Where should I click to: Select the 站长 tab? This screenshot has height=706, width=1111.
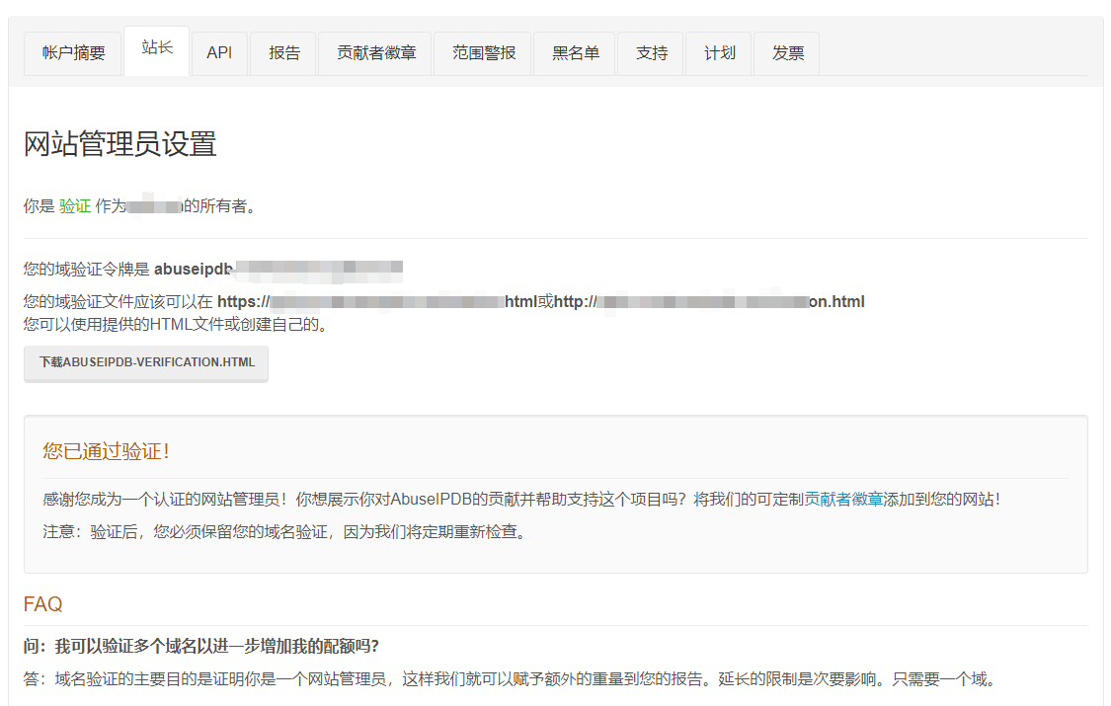156,49
